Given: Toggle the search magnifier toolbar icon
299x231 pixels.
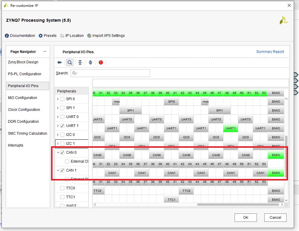Looking at the screenshot, I should (x=70, y=62).
